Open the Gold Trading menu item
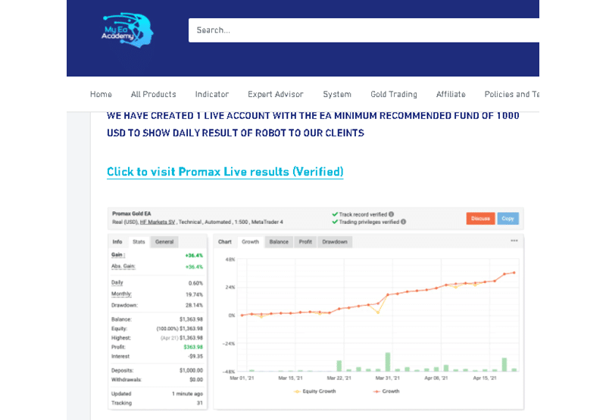606x420 pixels. pyautogui.click(x=394, y=94)
